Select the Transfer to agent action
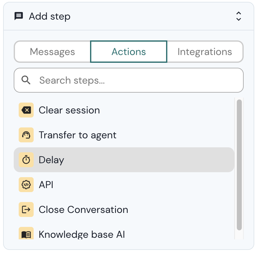The height and width of the screenshot is (253, 258). tap(78, 135)
